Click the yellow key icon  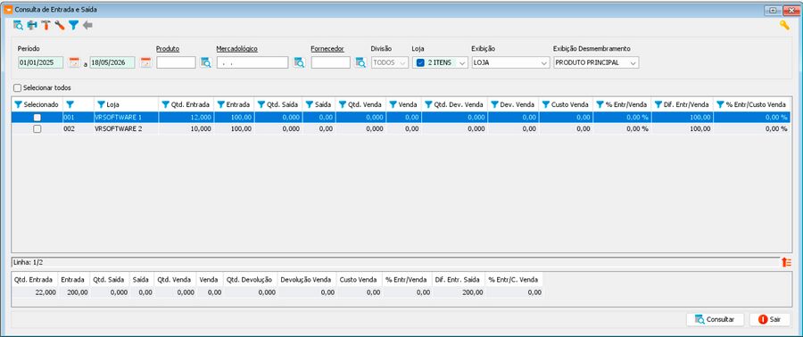pos(784,25)
